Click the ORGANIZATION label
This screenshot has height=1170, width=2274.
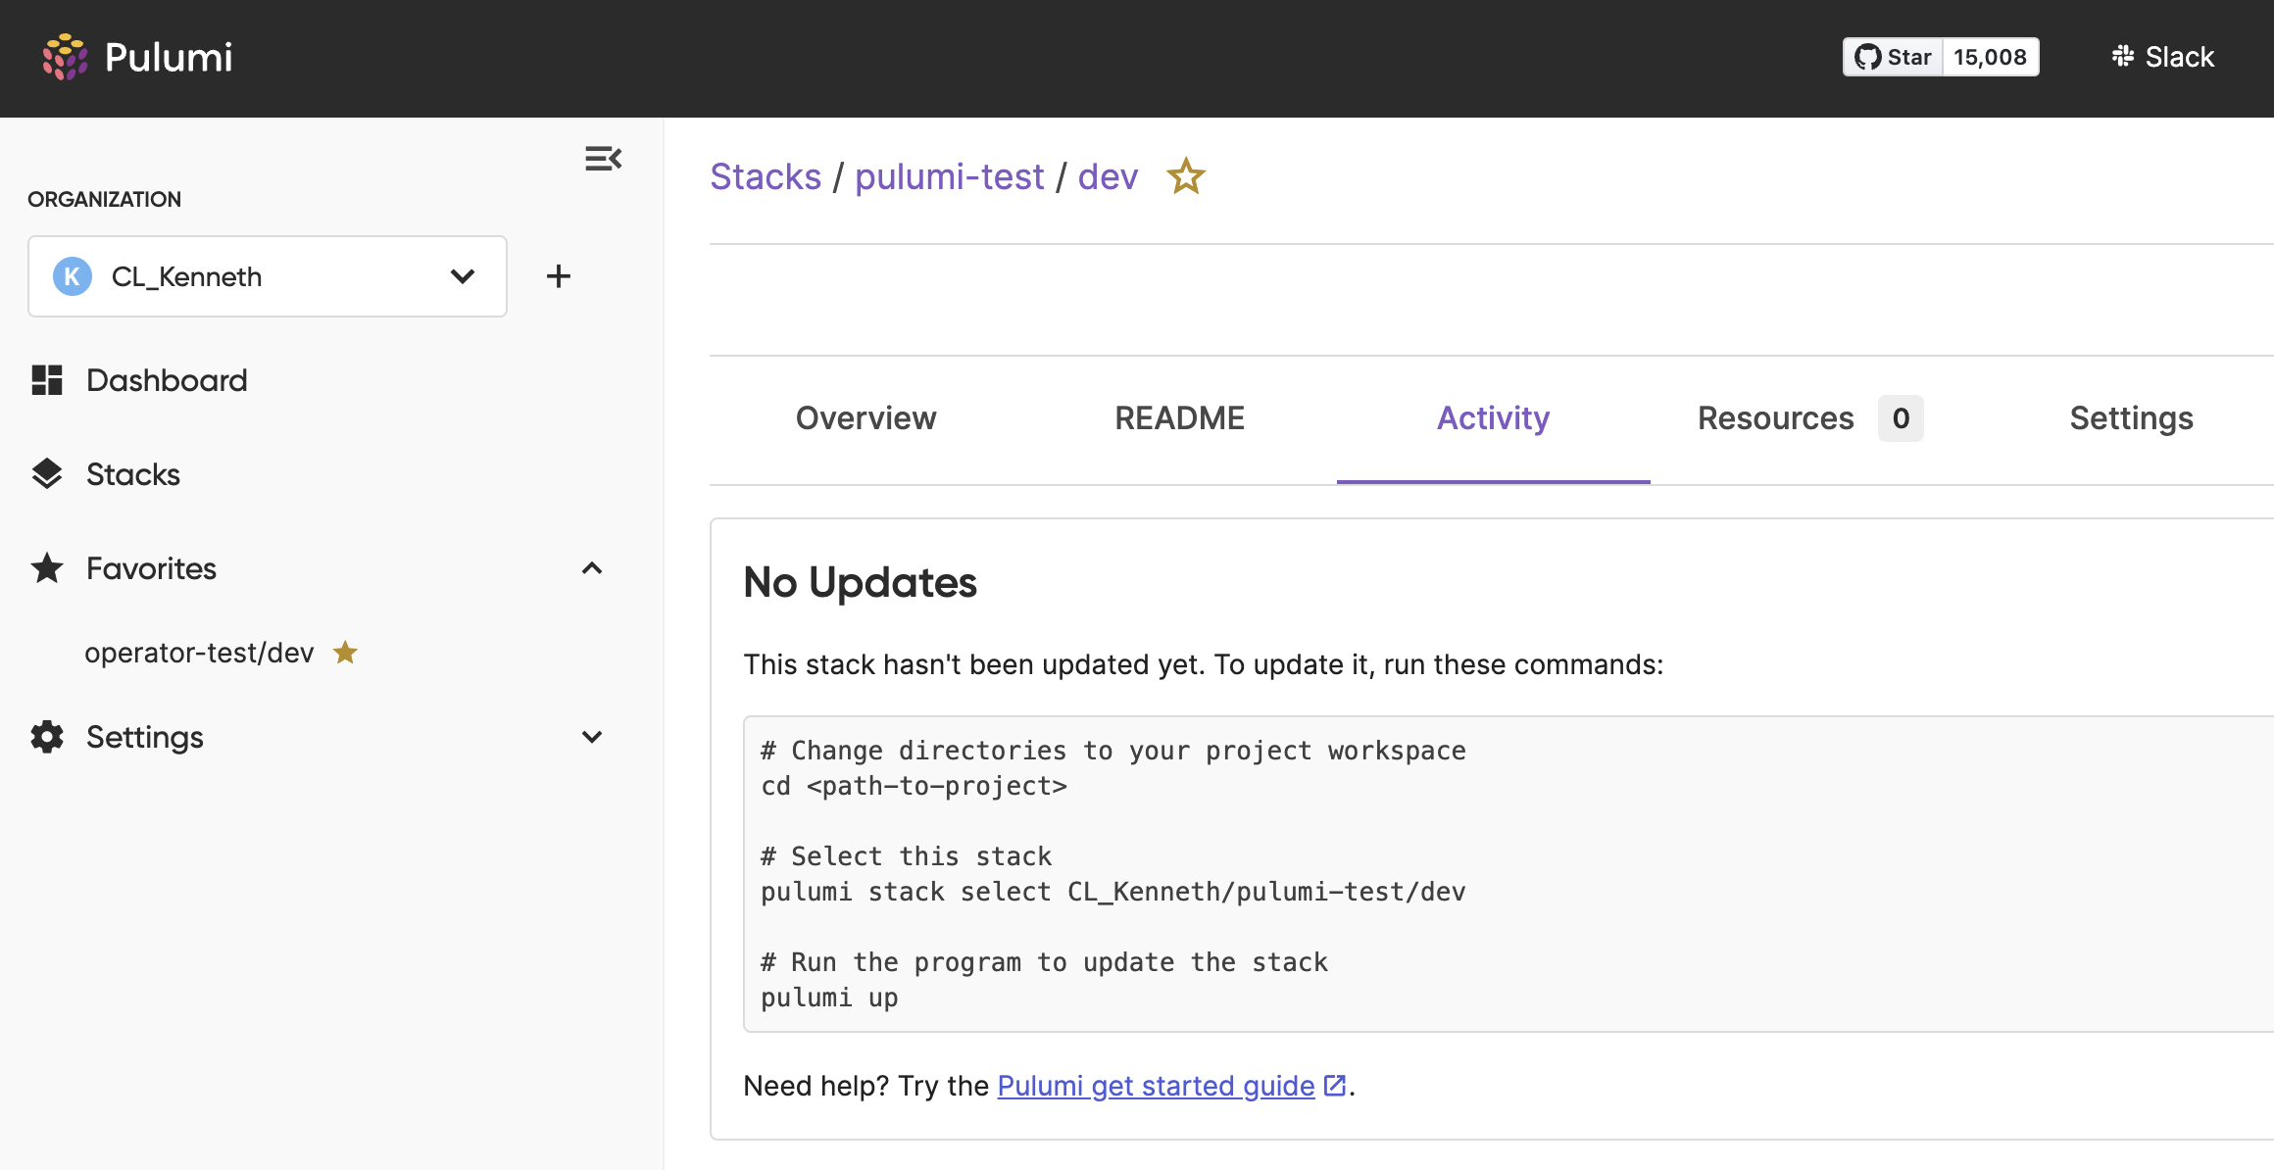[104, 199]
